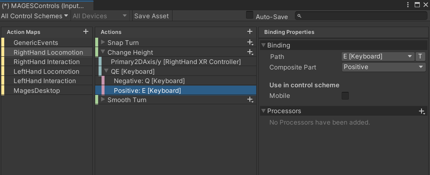Add a processor with plus icon
This screenshot has height=175, width=430.
pos(422,111)
